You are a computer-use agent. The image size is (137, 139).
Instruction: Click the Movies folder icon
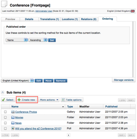13,117
